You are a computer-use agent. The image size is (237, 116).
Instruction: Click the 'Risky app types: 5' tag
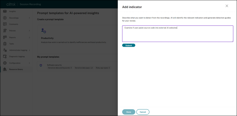click(103, 68)
